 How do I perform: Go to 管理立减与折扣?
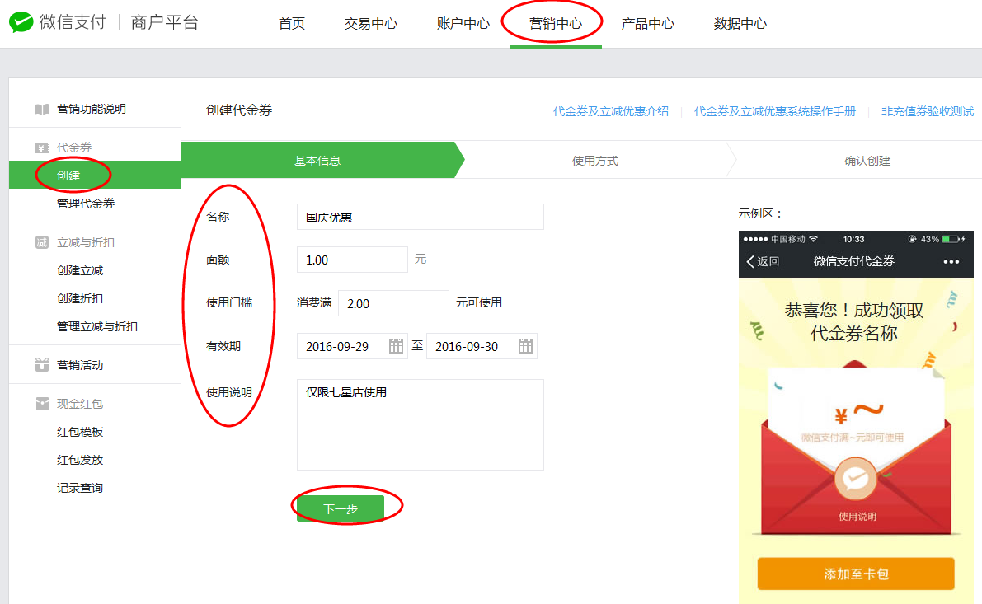click(x=97, y=326)
